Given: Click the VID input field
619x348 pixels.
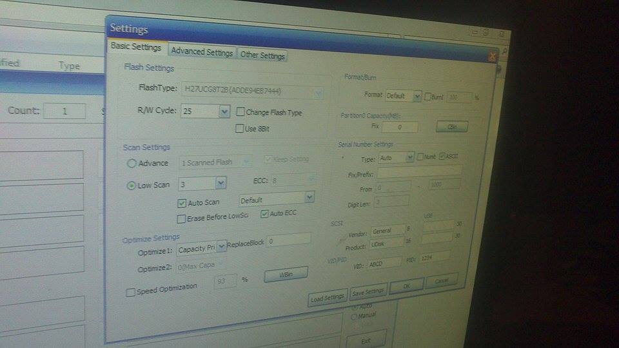Looking at the screenshot, I should (x=384, y=263).
